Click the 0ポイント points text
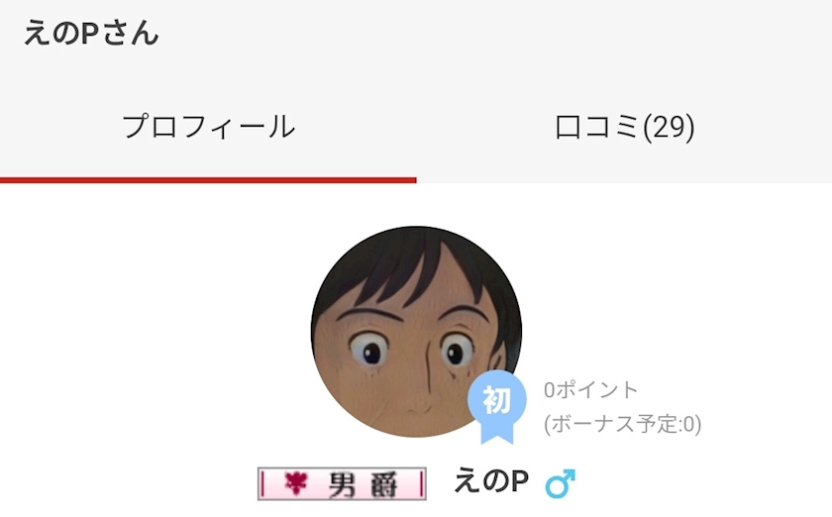Image resolution: width=832 pixels, height=517 pixels. pos(590,390)
